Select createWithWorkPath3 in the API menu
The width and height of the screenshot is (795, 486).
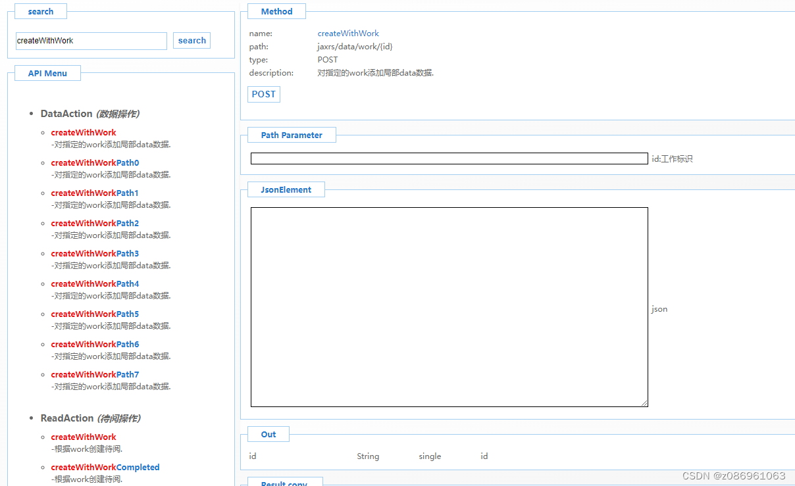(x=95, y=253)
